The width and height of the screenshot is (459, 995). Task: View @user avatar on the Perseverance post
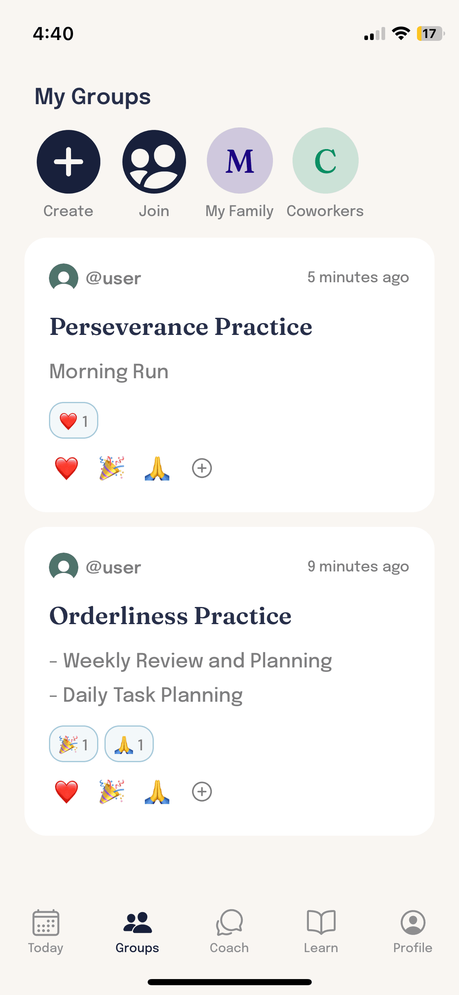(x=64, y=278)
